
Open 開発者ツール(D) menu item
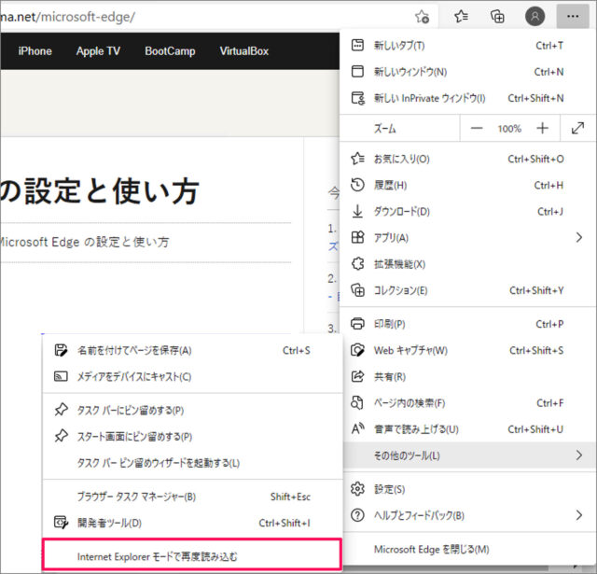(x=192, y=523)
